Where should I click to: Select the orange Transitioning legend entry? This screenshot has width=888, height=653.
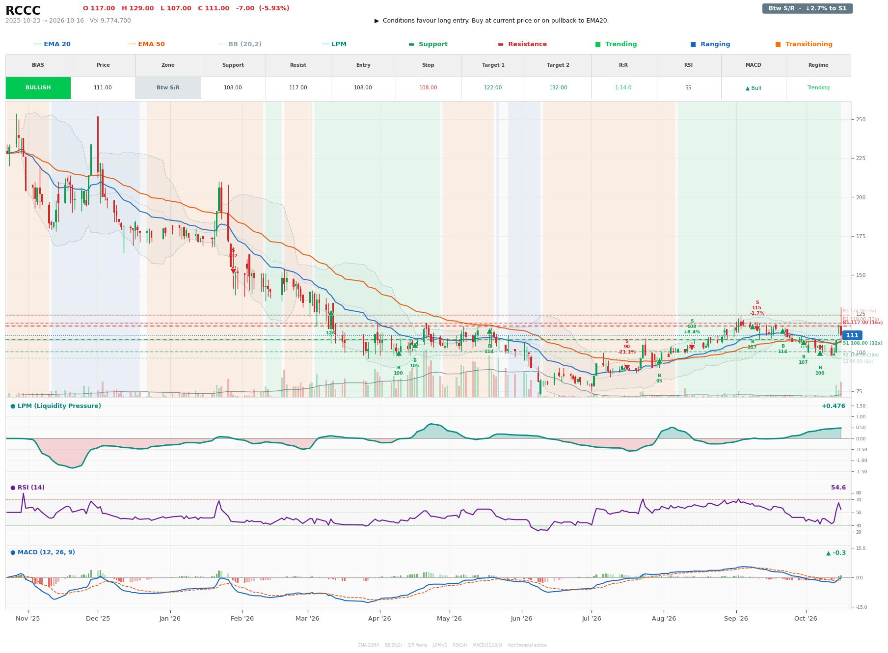[x=804, y=44]
